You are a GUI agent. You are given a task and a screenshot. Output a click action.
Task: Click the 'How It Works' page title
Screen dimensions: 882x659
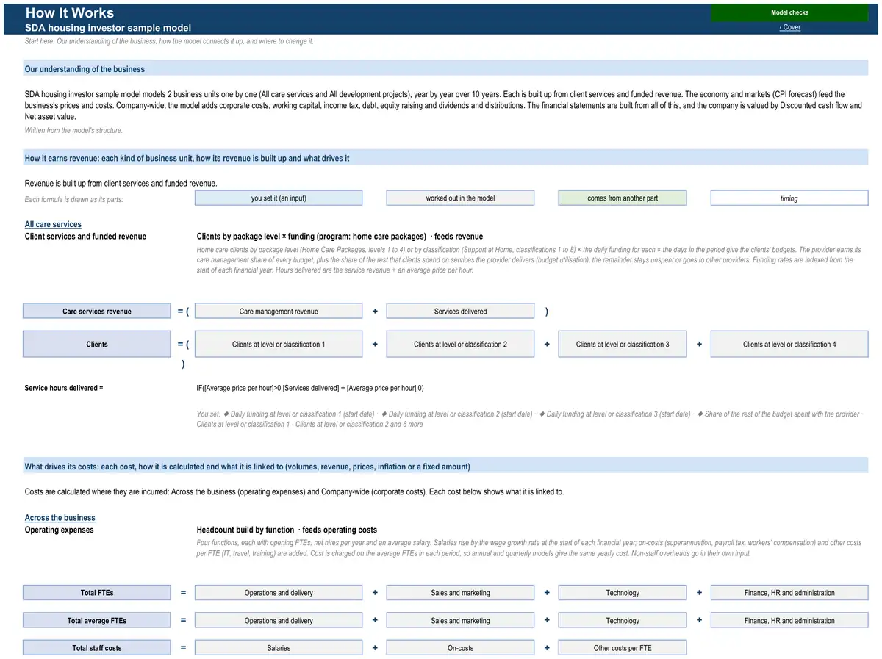[70, 12]
